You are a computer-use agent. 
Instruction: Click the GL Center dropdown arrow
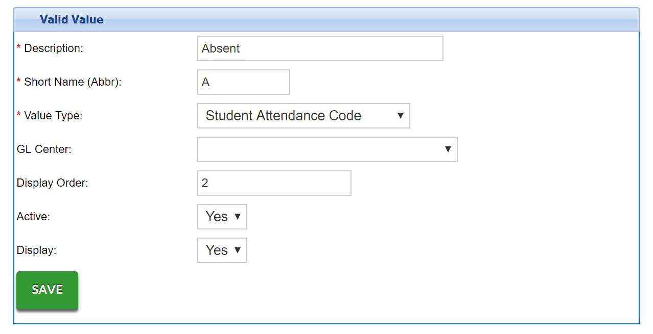pyautogui.click(x=448, y=149)
